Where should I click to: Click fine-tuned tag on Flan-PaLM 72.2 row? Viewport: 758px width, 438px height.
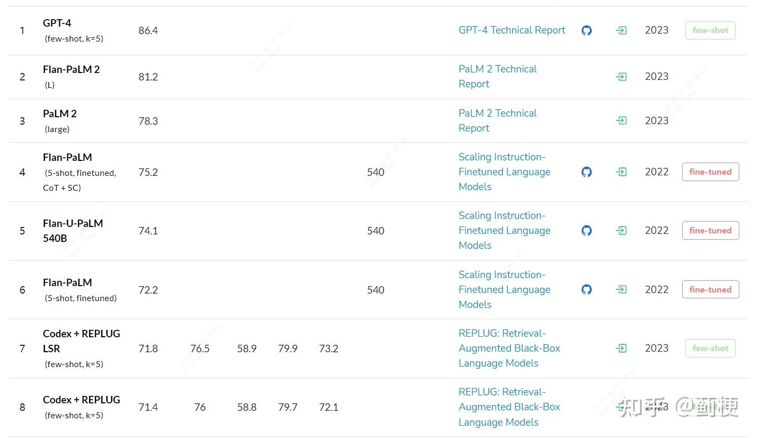(x=710, y=290)
